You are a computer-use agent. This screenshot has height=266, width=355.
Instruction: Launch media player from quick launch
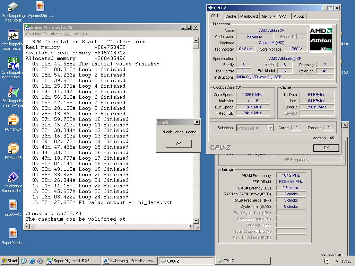[40, 261]
